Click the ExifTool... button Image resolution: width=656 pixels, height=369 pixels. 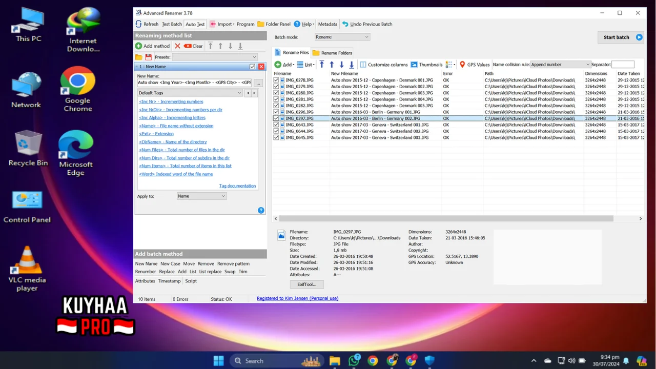pyautogui.click(x=306, y=284)
